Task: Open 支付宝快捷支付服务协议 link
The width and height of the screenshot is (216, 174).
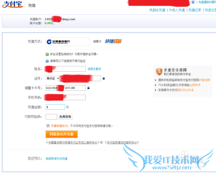Action: point(122,142)
